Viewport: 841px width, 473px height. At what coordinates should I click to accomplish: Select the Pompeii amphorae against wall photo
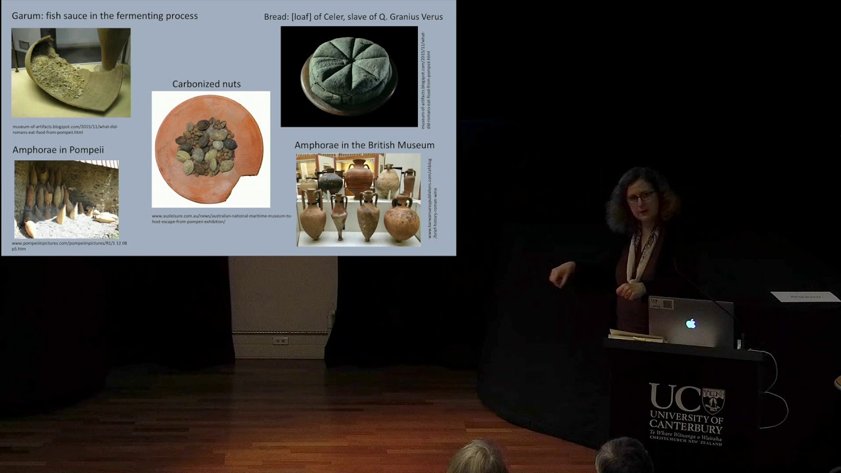66,200
